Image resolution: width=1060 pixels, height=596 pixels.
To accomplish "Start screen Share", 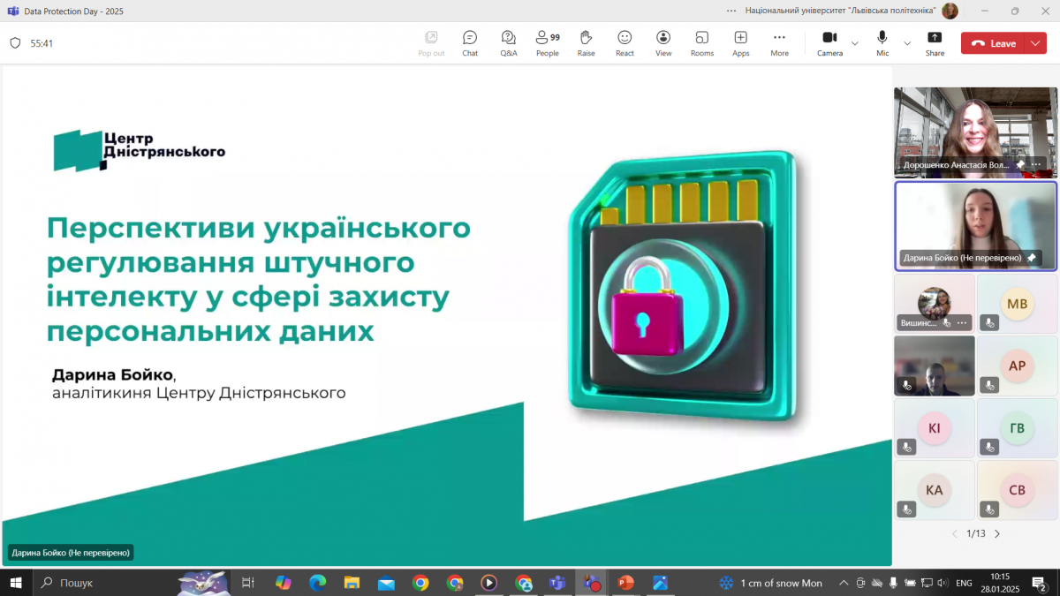I will click(934, 41).
